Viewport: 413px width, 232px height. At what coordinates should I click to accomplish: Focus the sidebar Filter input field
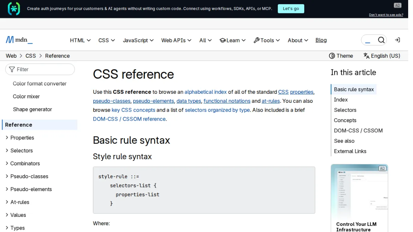pyautogui.click(x=40, y=69)
